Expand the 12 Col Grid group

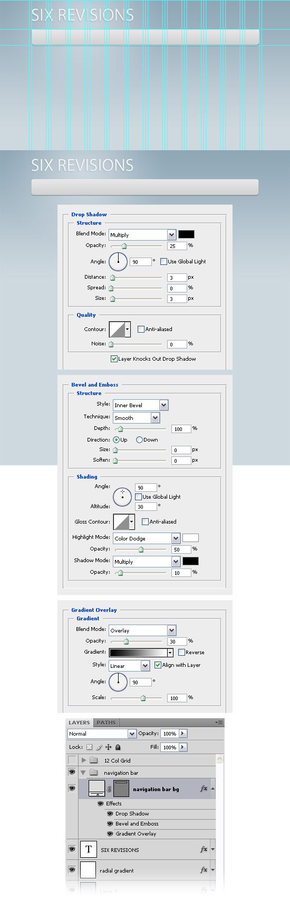(84, 760)
